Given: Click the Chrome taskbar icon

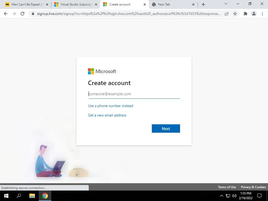Looking at the screenshot, I should pyautogui.click(x=45, y=196).
